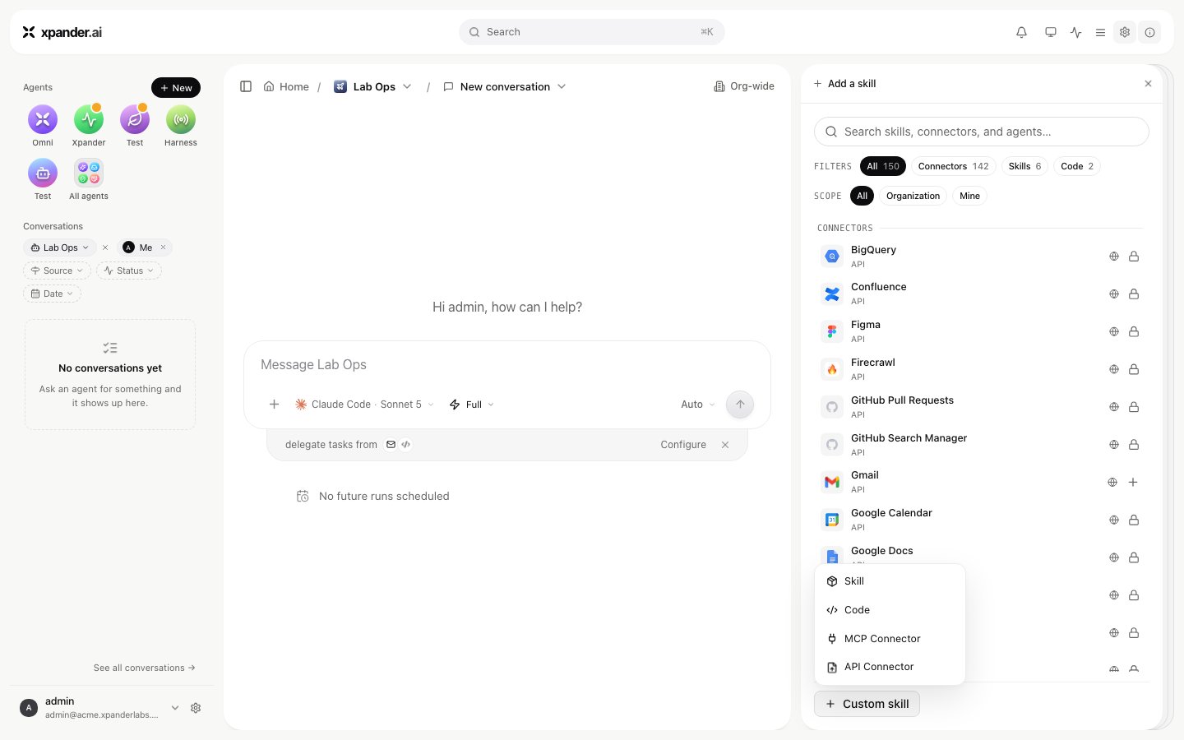Click the xpander.ai logo

point(62,32)
